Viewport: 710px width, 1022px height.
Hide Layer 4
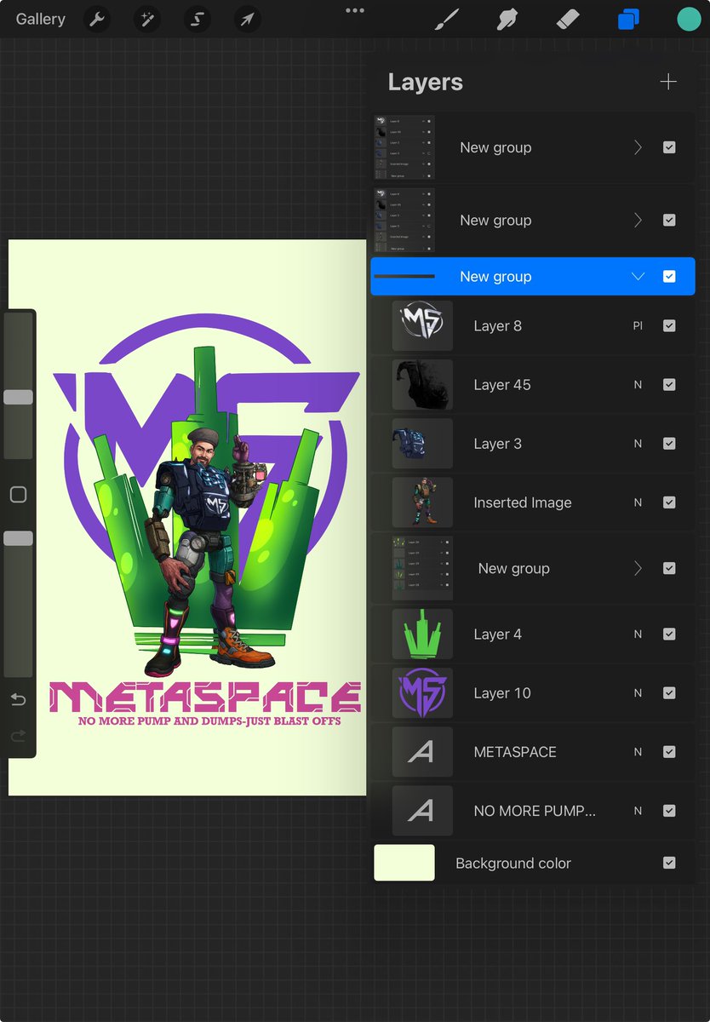click(x=669, y=634)
